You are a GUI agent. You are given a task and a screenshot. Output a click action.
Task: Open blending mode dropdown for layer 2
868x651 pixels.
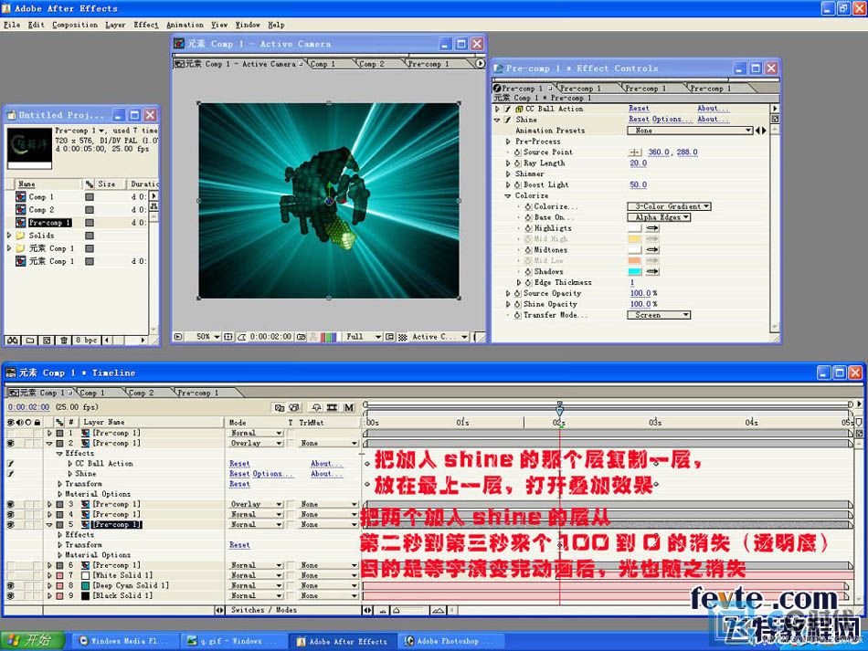[x=257, y=444]
